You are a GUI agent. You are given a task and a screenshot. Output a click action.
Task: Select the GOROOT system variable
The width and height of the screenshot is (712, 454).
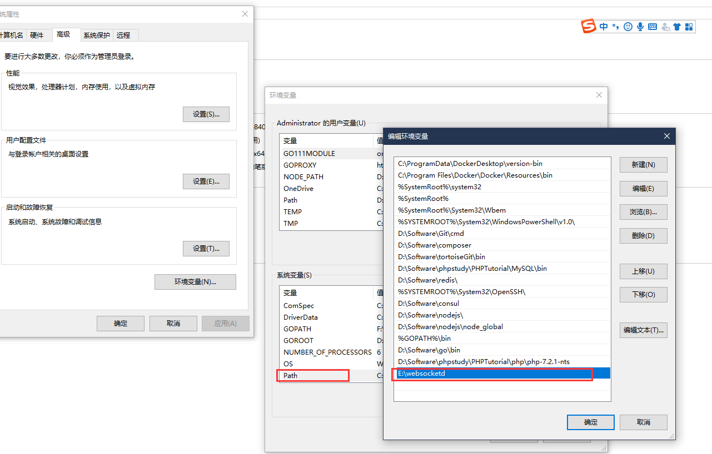(297, 340)
